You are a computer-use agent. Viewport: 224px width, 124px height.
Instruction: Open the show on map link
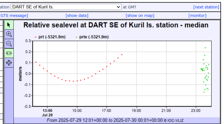point(140,16)
